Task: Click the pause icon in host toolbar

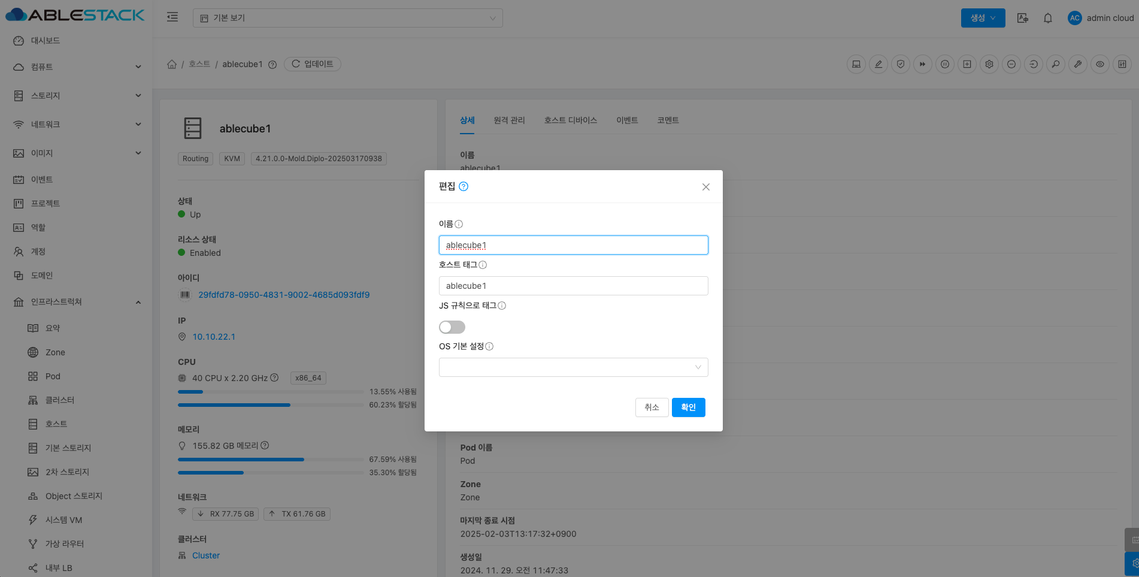Action: [x=945, y=64]
